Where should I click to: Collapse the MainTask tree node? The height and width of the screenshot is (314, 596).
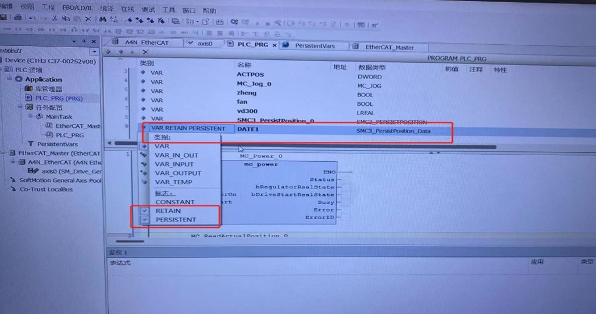coord(30,116)
